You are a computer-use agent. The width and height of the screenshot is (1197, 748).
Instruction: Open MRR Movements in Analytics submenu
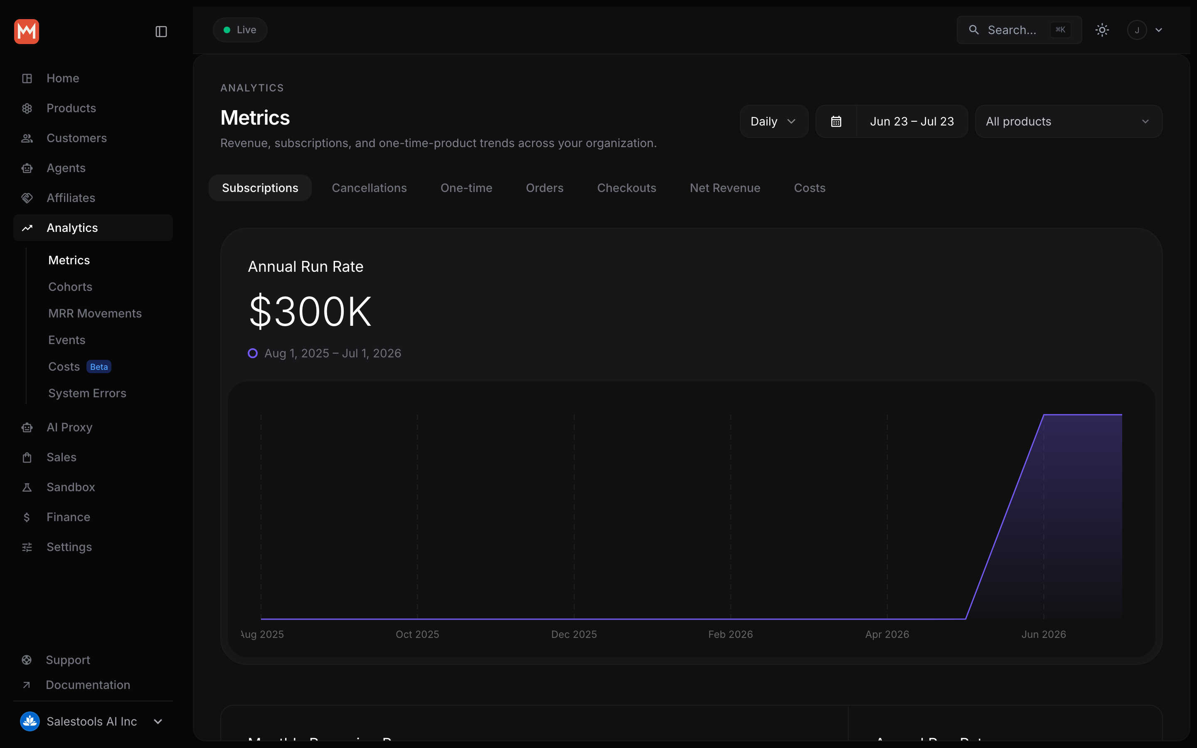pos(95,313)
